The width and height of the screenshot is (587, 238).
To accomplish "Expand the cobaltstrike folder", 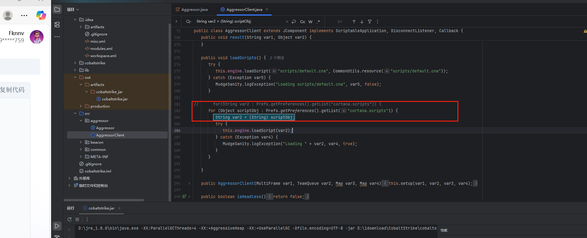I will (x=75, y=63).
